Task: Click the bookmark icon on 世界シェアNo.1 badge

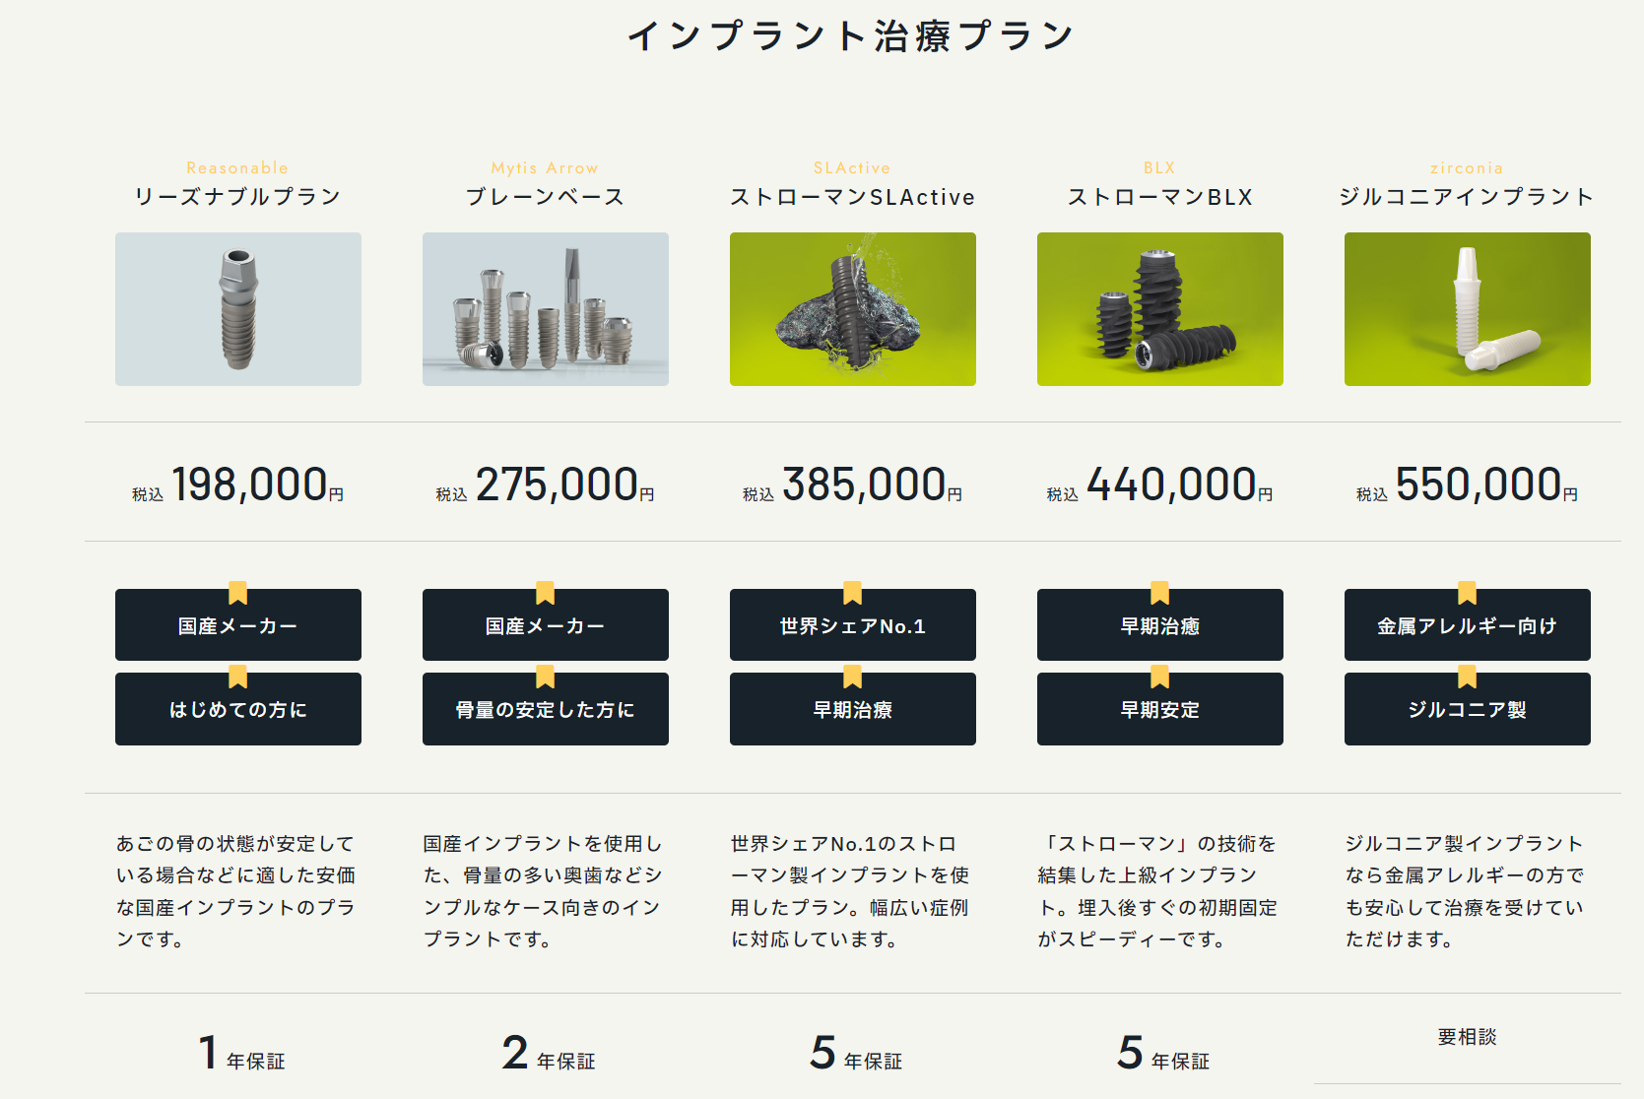Action: [853, 593]
